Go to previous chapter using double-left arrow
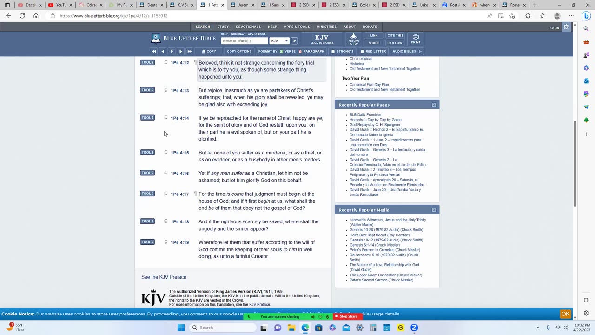The image size is (595, 335). point(154,51)
